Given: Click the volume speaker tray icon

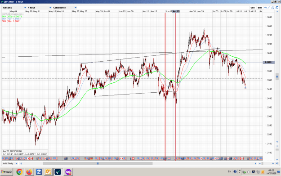Looking at the screenshot, I should click(249, 172).
